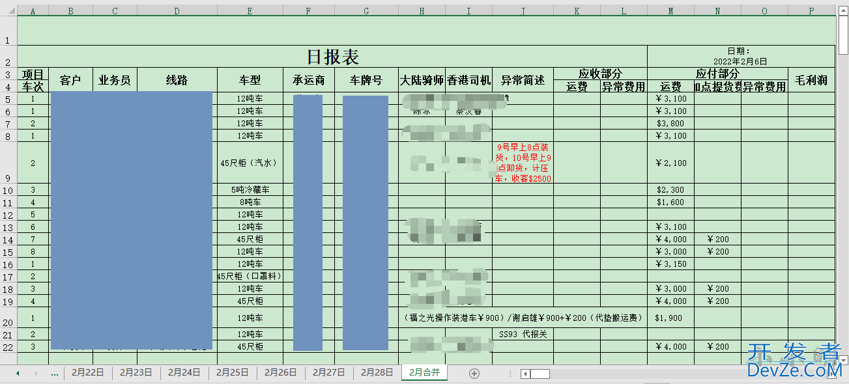Click the 线路 header cell

point(177,80)
